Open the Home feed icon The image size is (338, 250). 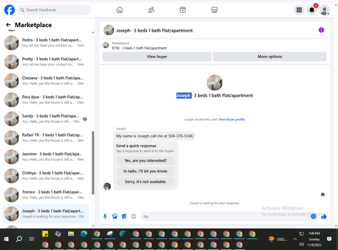[120, 10]
